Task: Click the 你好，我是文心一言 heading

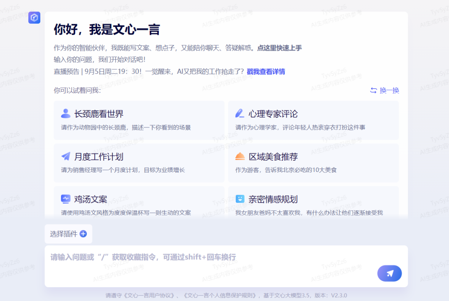Action: click(x=107, y=30)
